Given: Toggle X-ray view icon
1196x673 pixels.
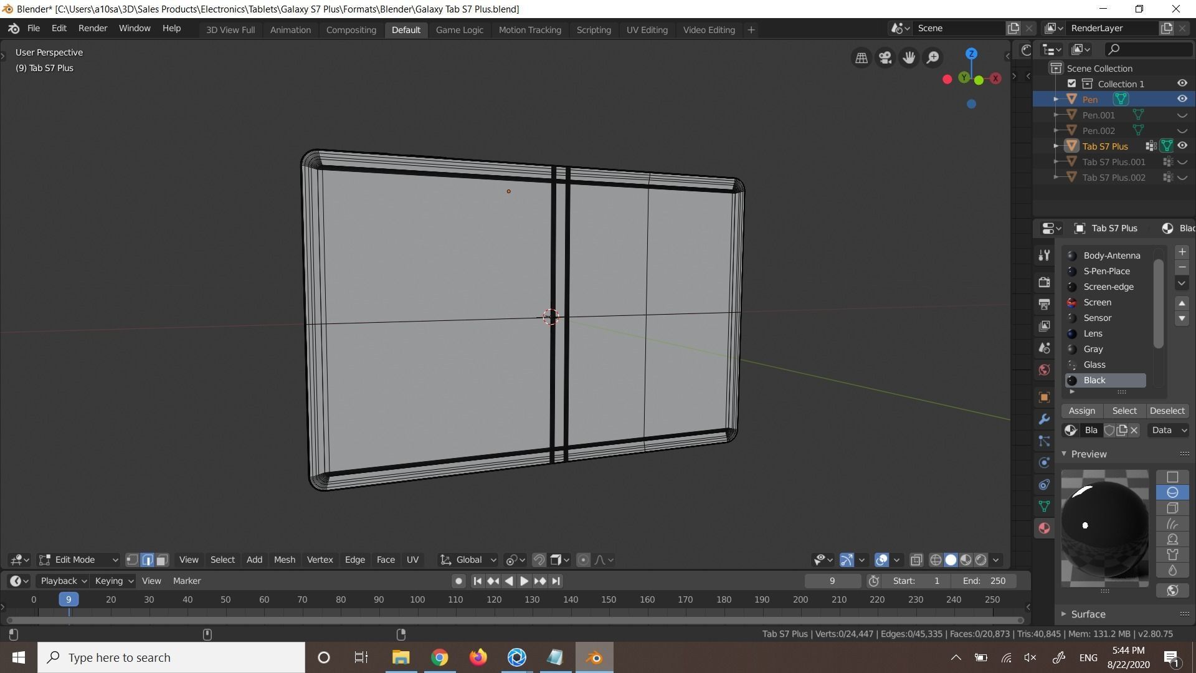Looking at the screenshot, I should (916, 560).
